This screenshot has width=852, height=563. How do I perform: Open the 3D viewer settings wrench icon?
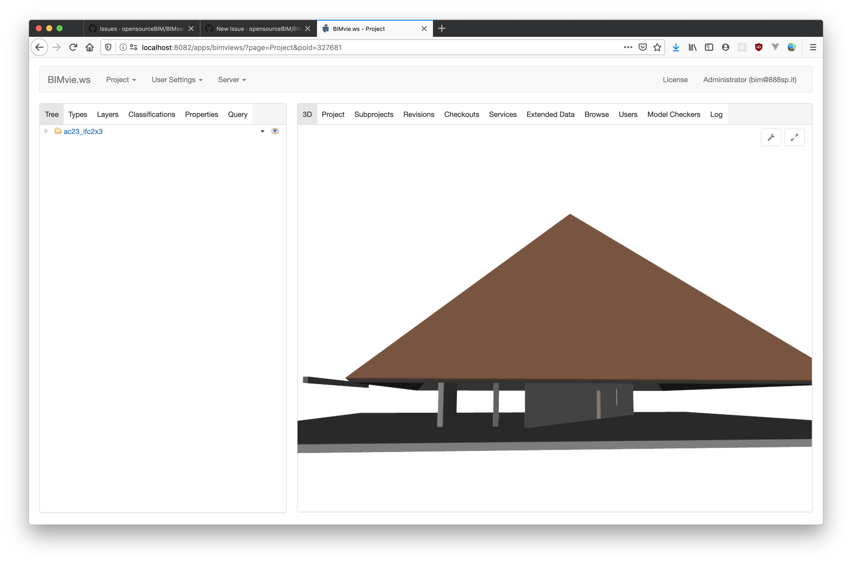coord(771,137)
